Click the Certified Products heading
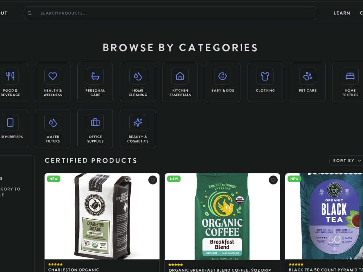The width and height of the screenshot is (363, 272). [x=91, y=161]
